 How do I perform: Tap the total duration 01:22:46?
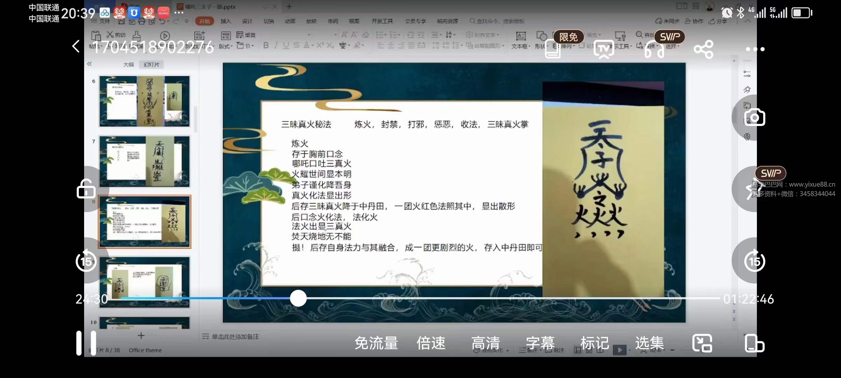pyautogui.click(x=748, y=299)
